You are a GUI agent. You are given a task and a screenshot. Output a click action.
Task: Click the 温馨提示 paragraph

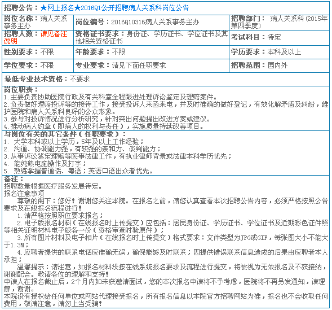[x=166, y=270]
